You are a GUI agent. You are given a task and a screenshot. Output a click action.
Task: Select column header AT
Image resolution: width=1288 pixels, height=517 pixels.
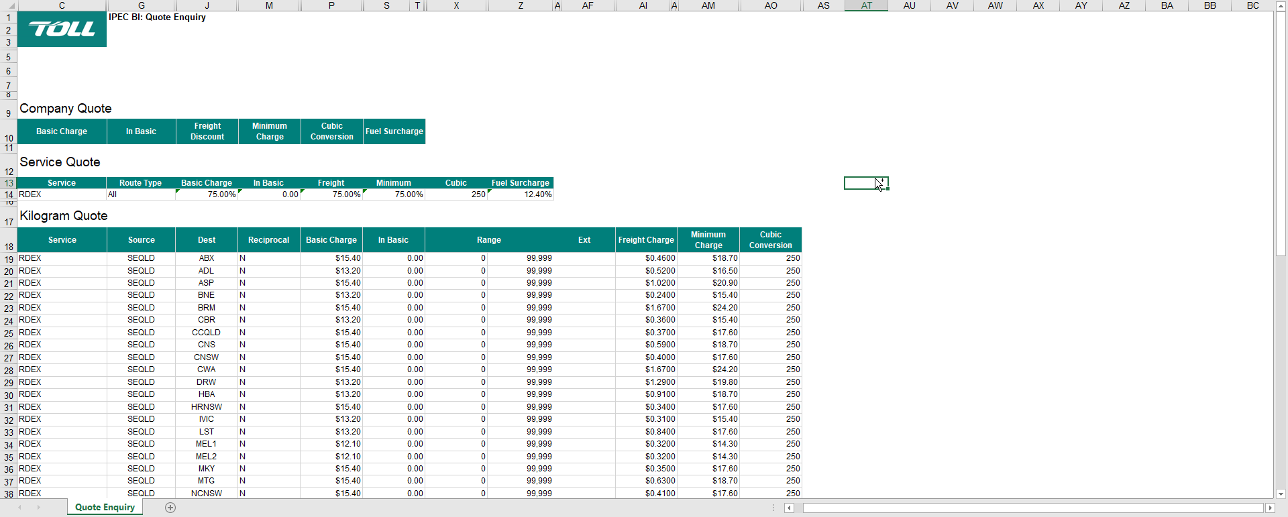867,5
